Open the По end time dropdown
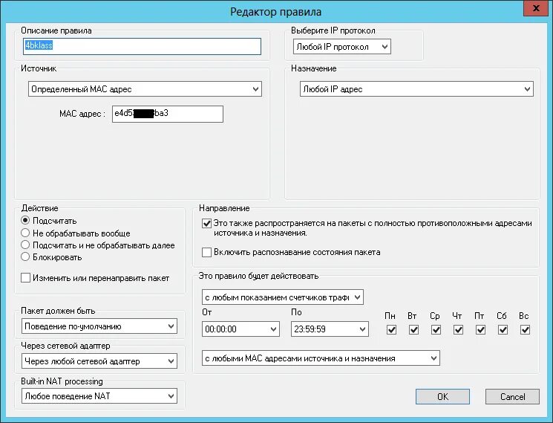The height and width of the screenshot is (423, 553). point(330,329)
